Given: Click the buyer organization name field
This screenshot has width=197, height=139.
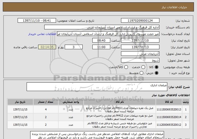Looking at the screenshot, I should click(x=102, y=27).
